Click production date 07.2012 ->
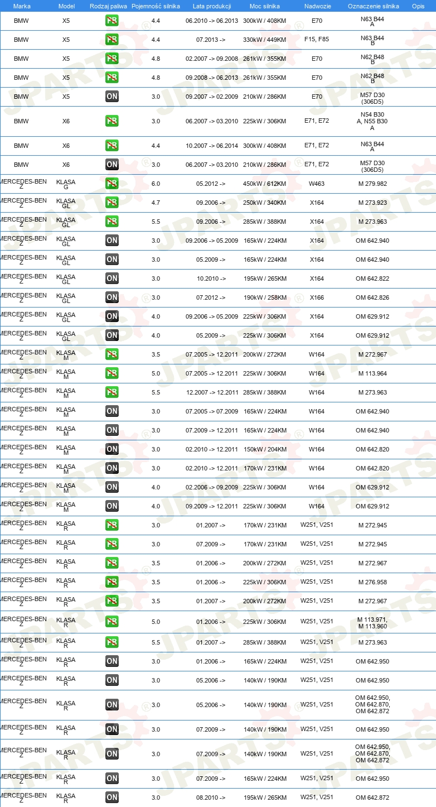 point(211,297)
